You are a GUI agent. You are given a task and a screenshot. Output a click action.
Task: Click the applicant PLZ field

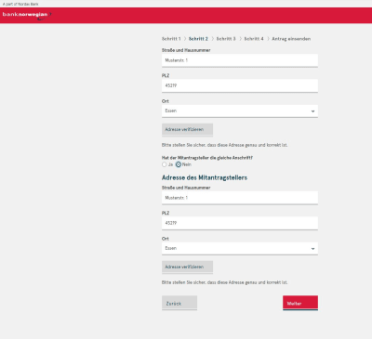(x=240, y=85)
